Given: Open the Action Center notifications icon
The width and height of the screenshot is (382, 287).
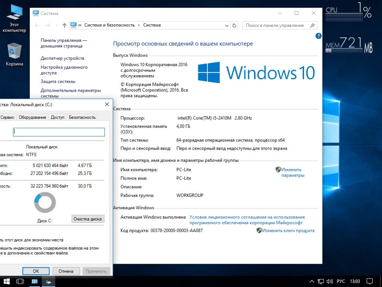Looking at the screenshot, I should pyautogui.click(x=370, y=281).
